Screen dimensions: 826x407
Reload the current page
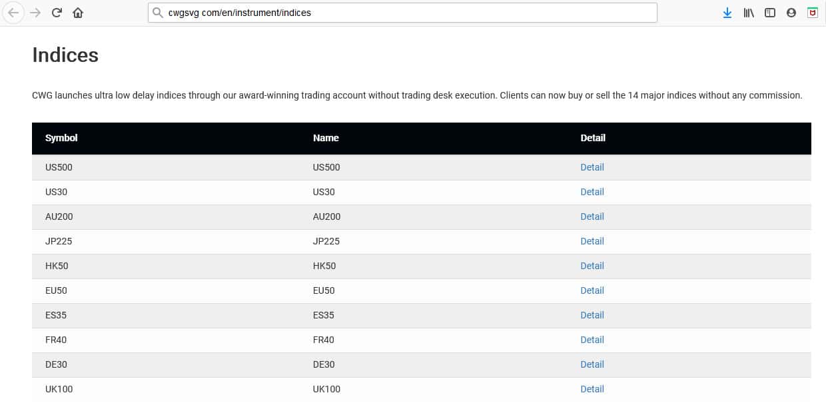click(57, 13)
